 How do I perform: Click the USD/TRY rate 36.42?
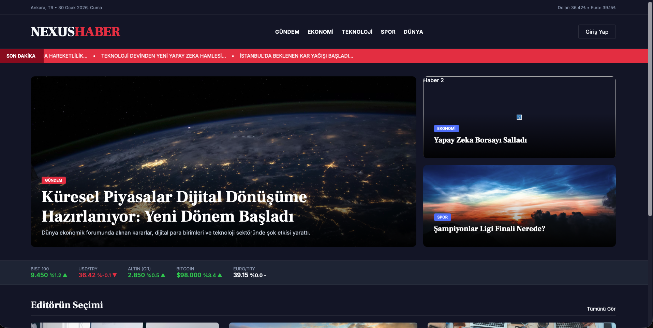click(87, 275)
